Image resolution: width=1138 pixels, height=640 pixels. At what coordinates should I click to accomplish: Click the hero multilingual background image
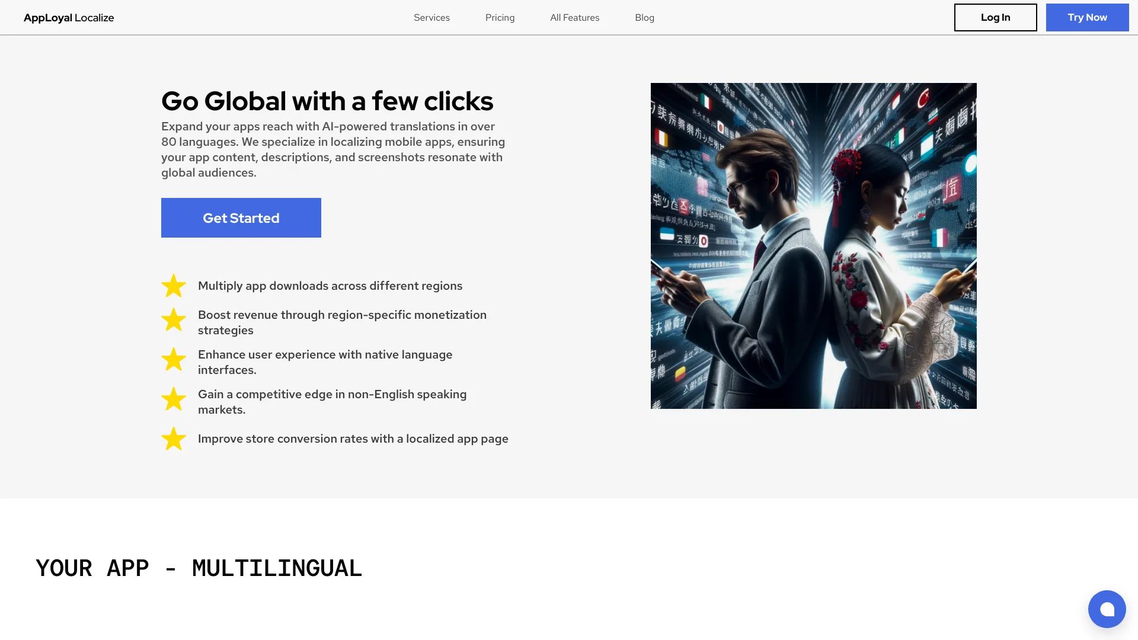814,245
